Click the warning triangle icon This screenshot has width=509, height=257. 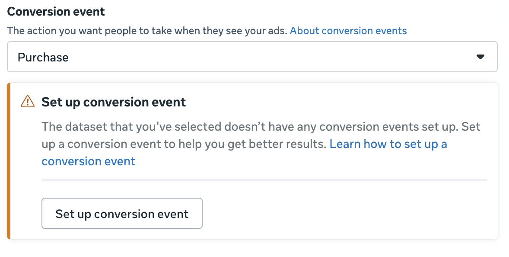[x=28, y=102]
